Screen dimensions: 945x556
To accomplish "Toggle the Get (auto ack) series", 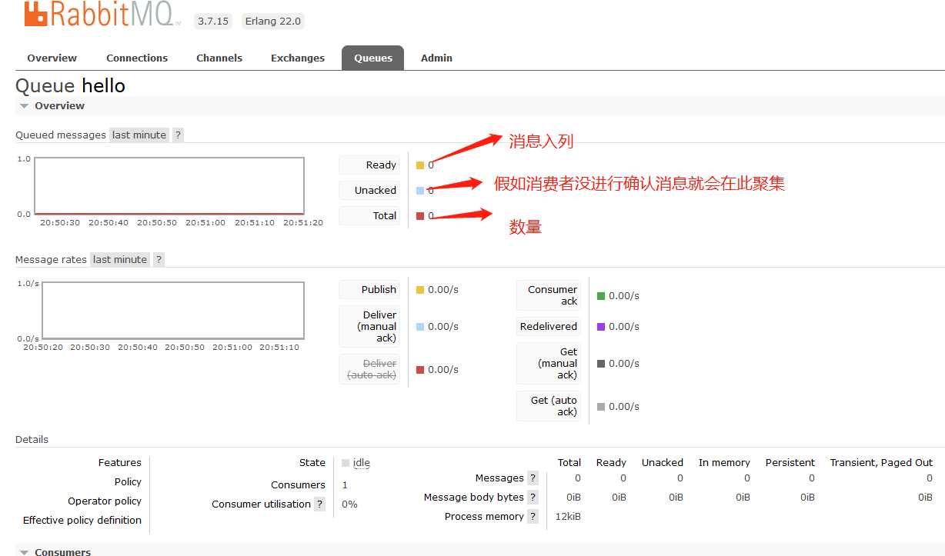I will (x=549, y=406).
